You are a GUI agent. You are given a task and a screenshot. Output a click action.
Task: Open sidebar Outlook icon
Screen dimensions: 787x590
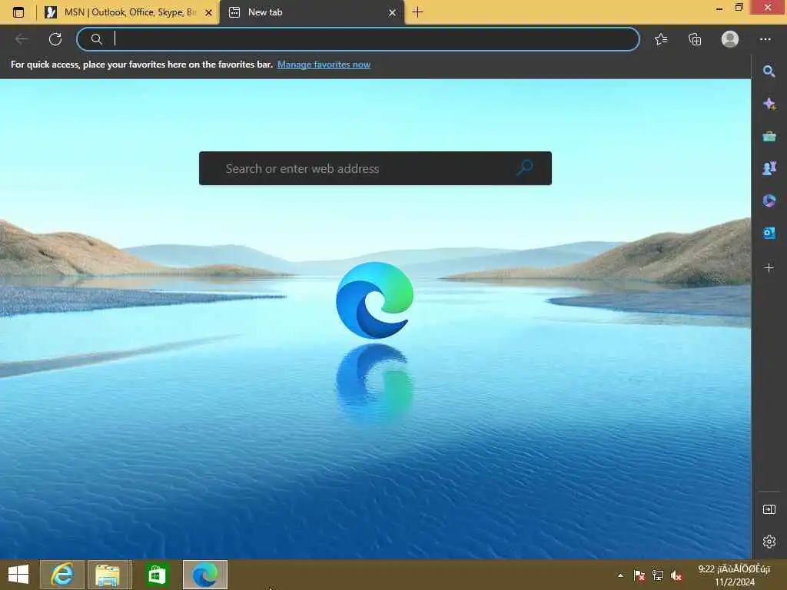tap(769, 234)
